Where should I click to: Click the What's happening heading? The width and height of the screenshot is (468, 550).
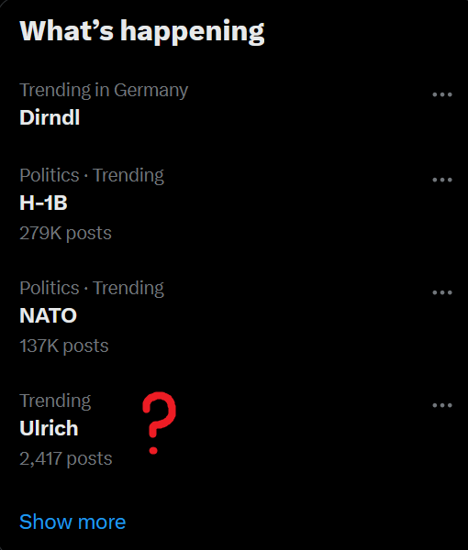[142, 31]
